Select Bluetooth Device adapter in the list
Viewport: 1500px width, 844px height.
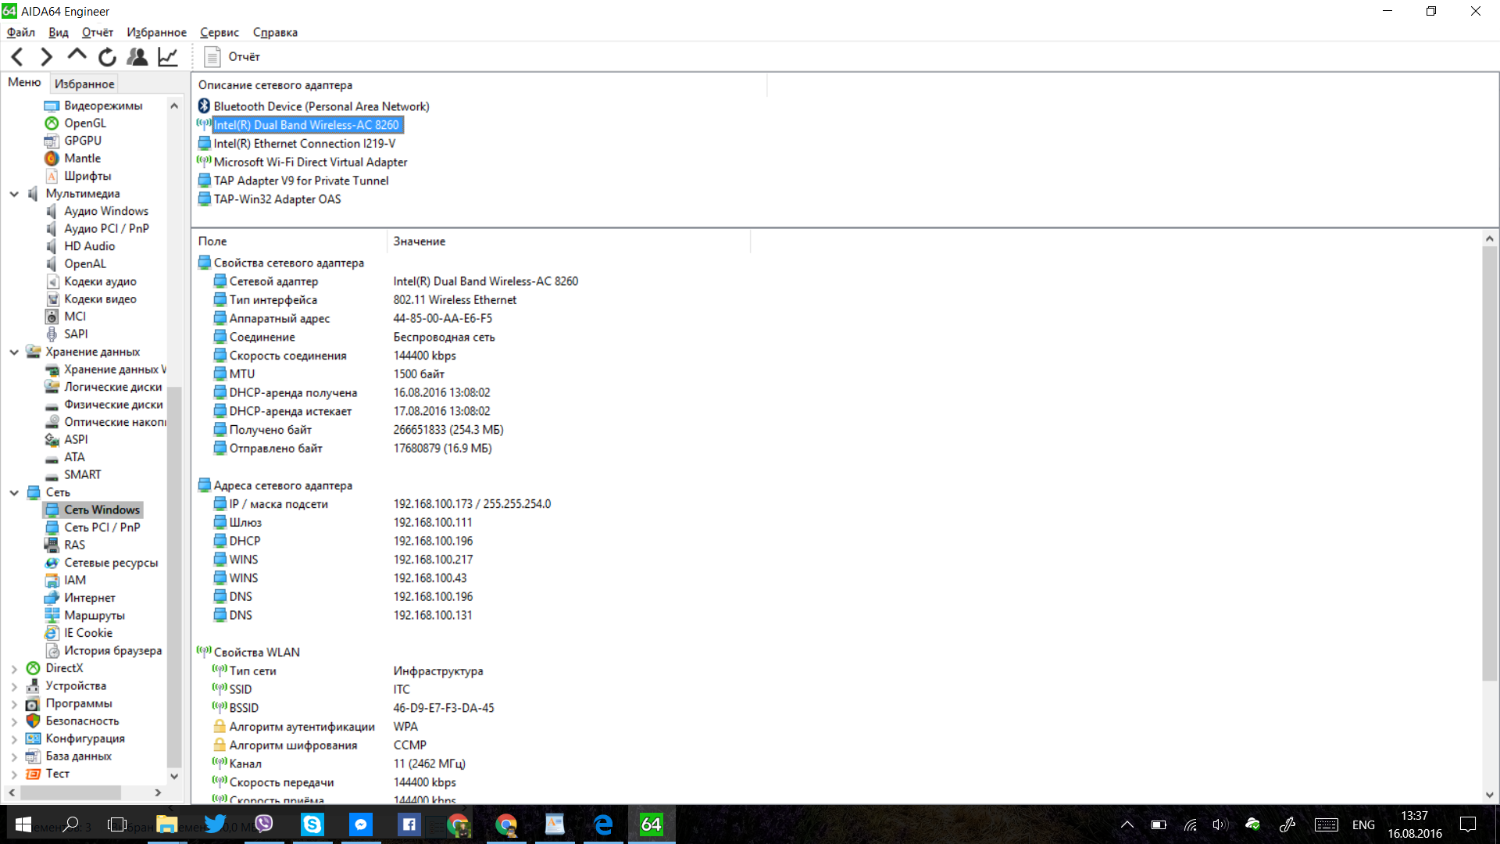click(x=321, y=106)
